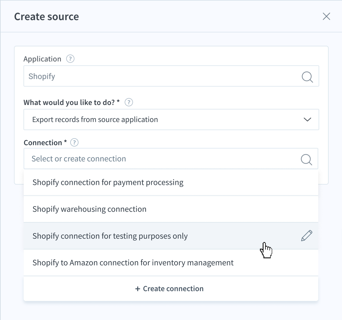Open help for the Application field
The height and width of the screenshot is (320, 342).
pyautogui.click(x=70, y=59)
